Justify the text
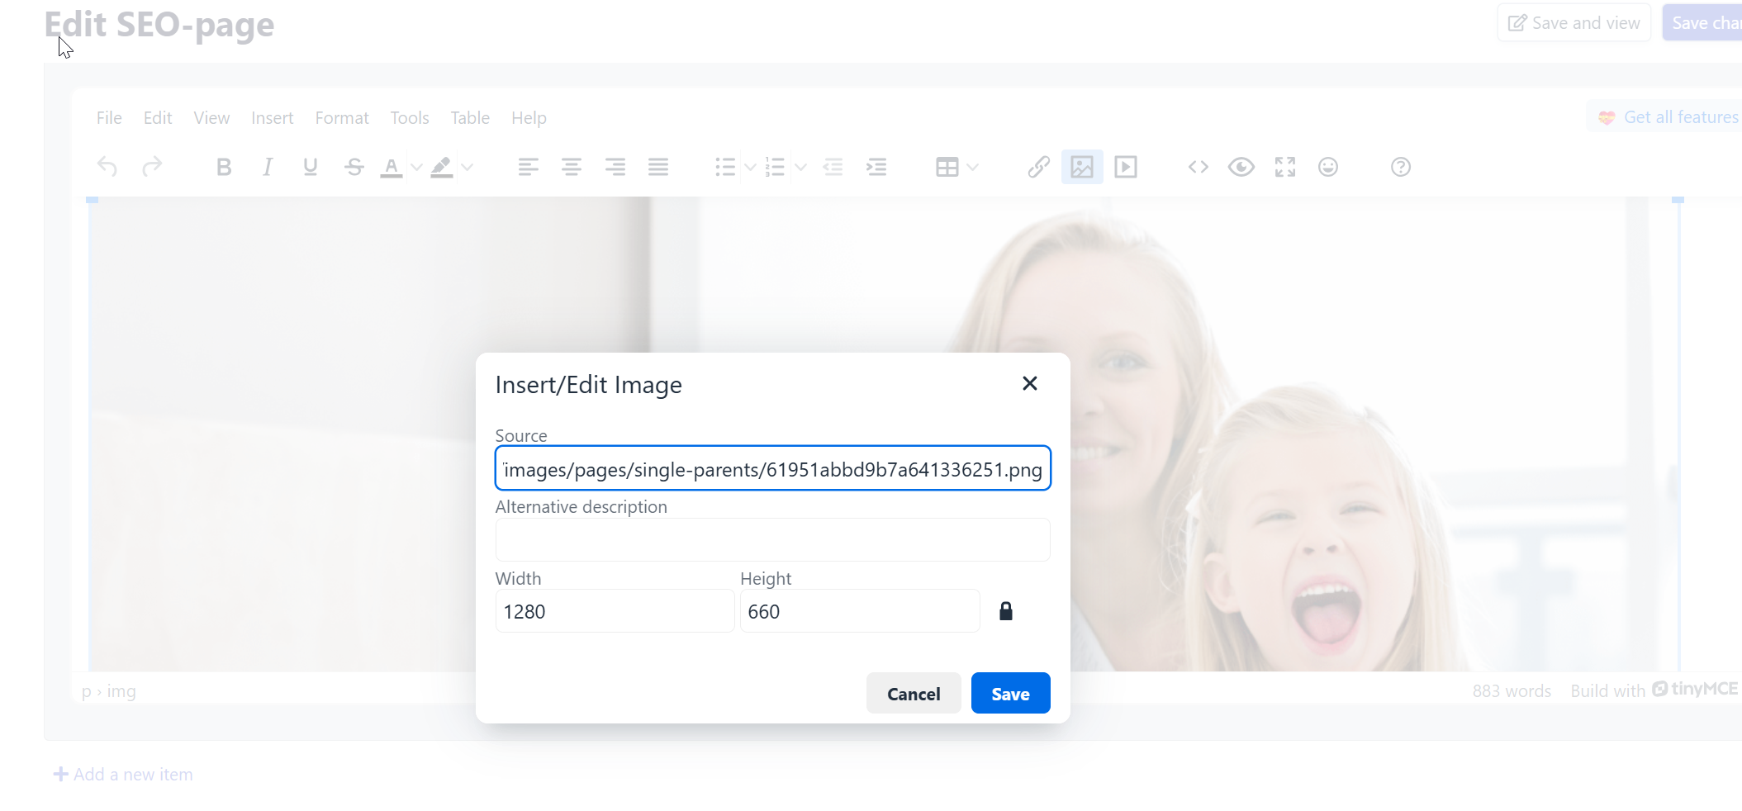Viewport: 1742px width, 811px height. (658, 167)
